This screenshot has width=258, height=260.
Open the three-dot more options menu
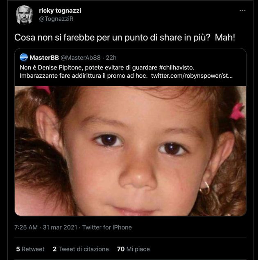coord(242,10)
